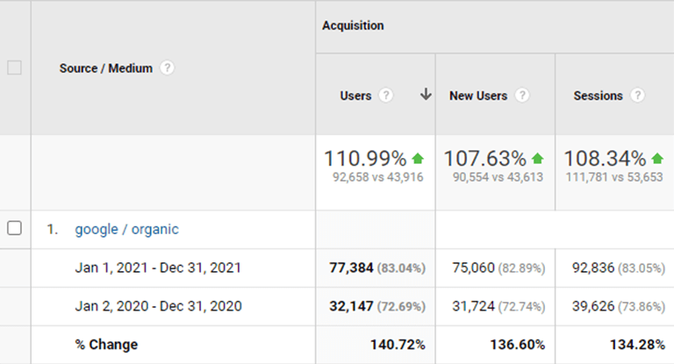This screenshot has width=674, height=364.
Task: Check the google / organic row checkbox
Action: pos(14,228)
